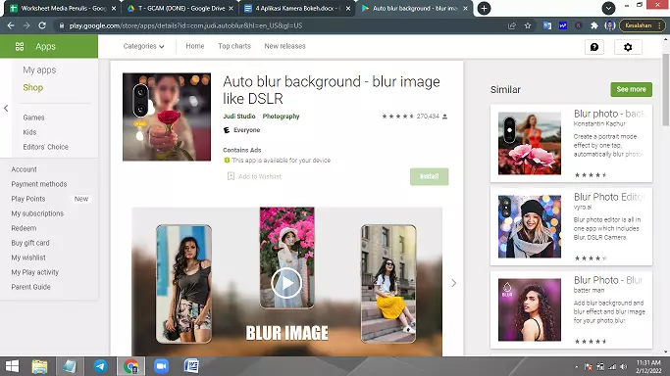The height and width of the screenshot is (376, 670).
Task: Click the Auto blur background app icon
Action: [x=167, y=117]
